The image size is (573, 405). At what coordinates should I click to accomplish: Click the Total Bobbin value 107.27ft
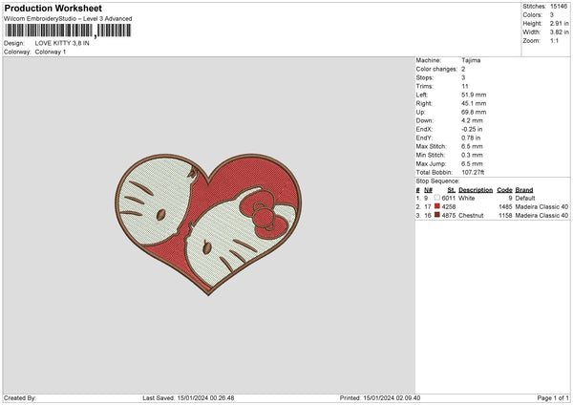pos(473,172)
